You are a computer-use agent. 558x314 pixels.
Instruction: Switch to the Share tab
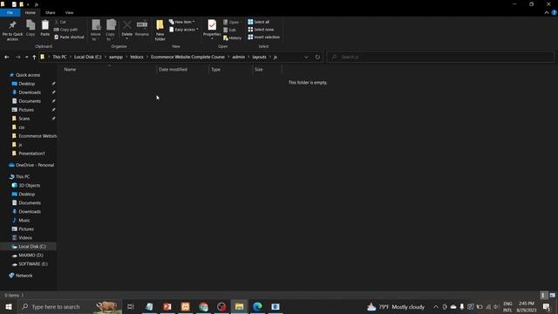coord(51,12)
